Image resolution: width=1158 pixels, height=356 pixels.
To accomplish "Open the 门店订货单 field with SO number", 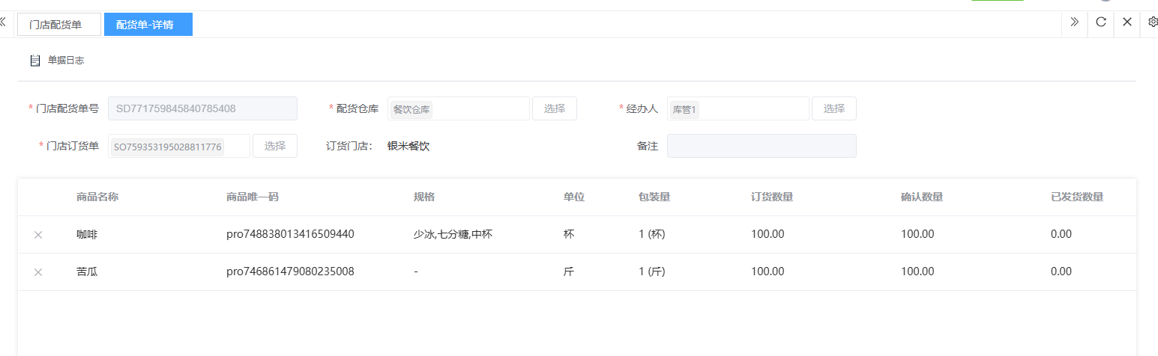I will pos(180,147).
